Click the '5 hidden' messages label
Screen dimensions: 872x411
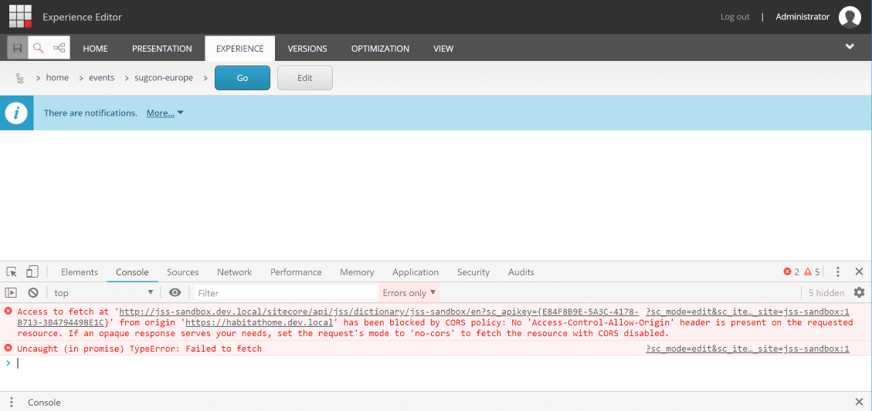pyautogui.click(x=826, y=293)
